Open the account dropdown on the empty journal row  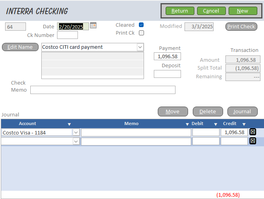(76, 142)
